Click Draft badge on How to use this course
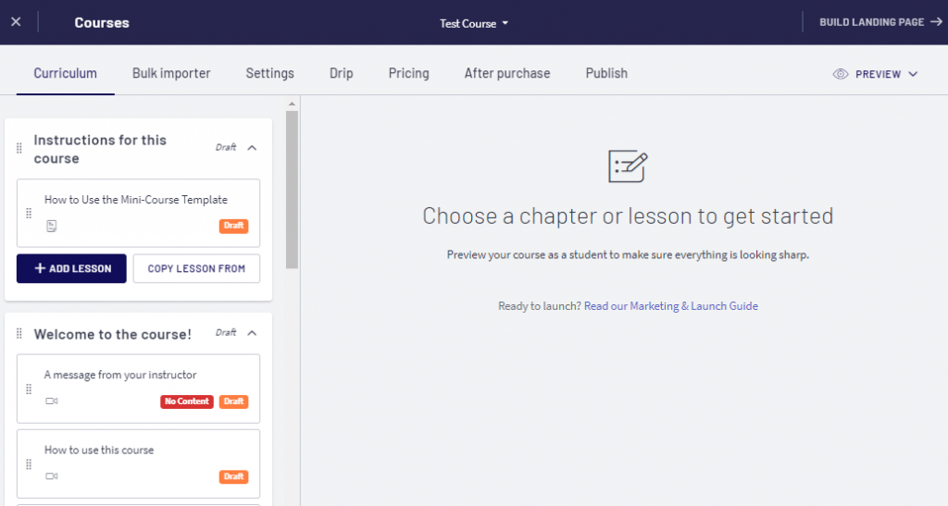The height and width of the screenshot is (506, 948). pos(233,477)
